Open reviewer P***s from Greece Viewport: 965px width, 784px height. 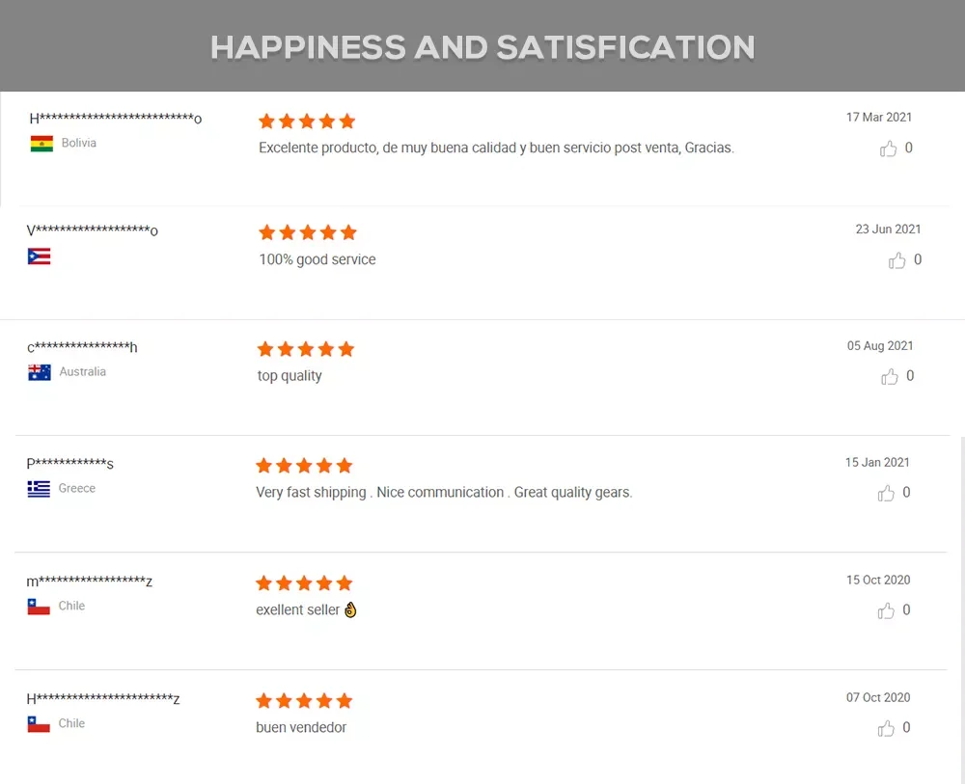tap(70, 464)
